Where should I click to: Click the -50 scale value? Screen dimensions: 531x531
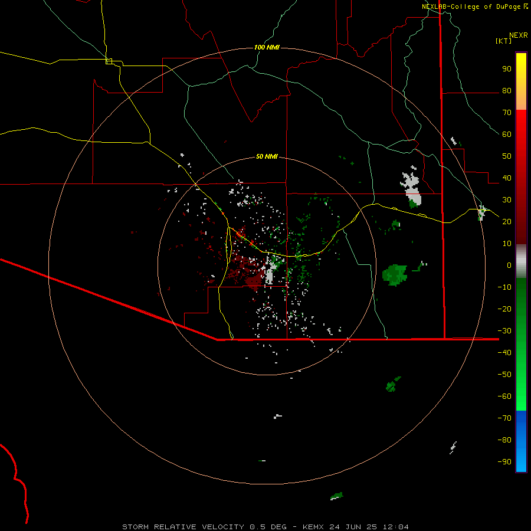[504, 374]
